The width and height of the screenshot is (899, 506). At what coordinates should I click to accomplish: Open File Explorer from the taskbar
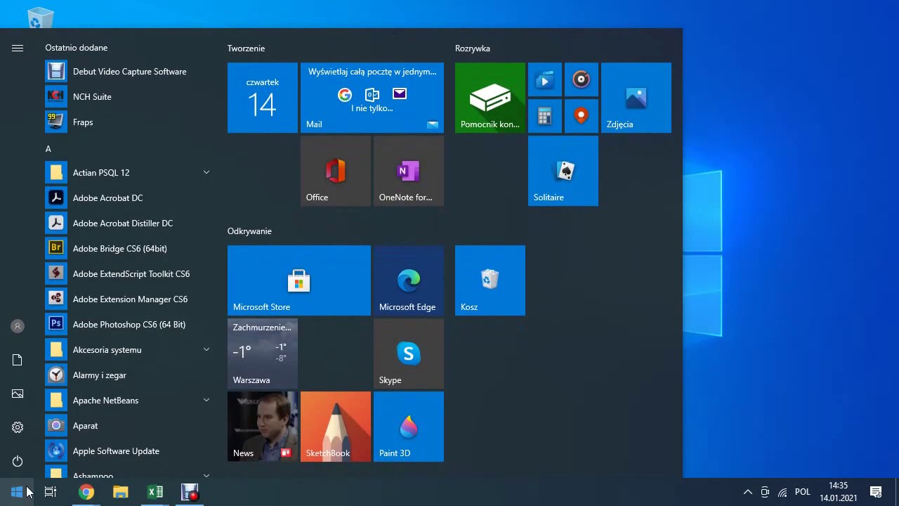click(121, 492)
